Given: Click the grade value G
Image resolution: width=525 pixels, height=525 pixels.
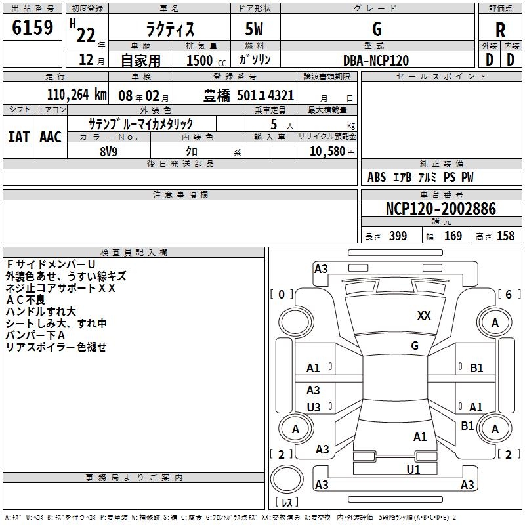Looking at the screenshot, I should pyautogui.click(x=377, y=29).
